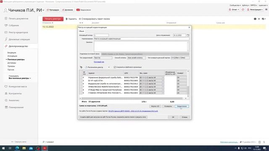Expand the Распечатать реестр dropdown arrow
The width and height of the screenshot is (269, 151).
click(109, 67)
